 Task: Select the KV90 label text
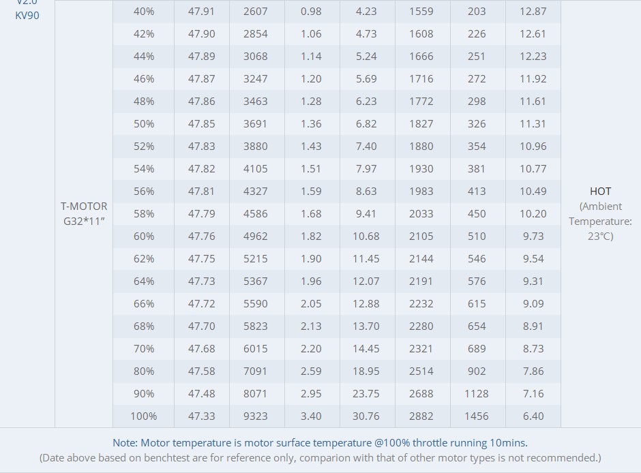click(x=27, y=15)
